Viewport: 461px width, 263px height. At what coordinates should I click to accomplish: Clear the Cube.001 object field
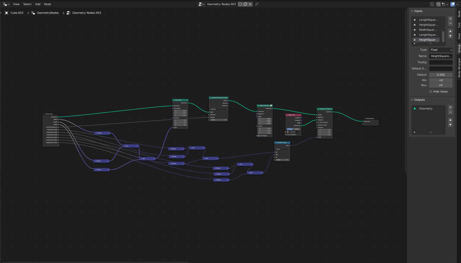pos(299,132)
